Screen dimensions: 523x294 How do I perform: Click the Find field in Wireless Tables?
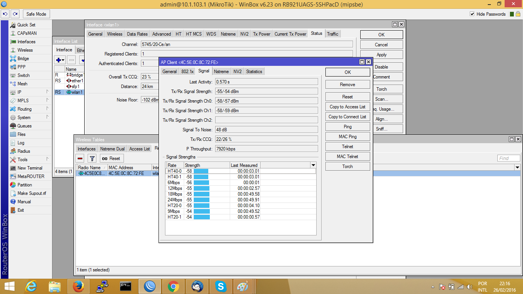(x=509, y=158)
